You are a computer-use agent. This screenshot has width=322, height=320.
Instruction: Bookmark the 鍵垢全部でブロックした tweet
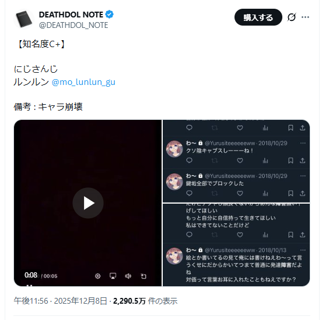pos(290,193)
